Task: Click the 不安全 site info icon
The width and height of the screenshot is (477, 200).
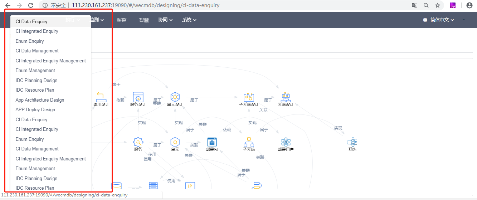Action: tap(45, 5)
